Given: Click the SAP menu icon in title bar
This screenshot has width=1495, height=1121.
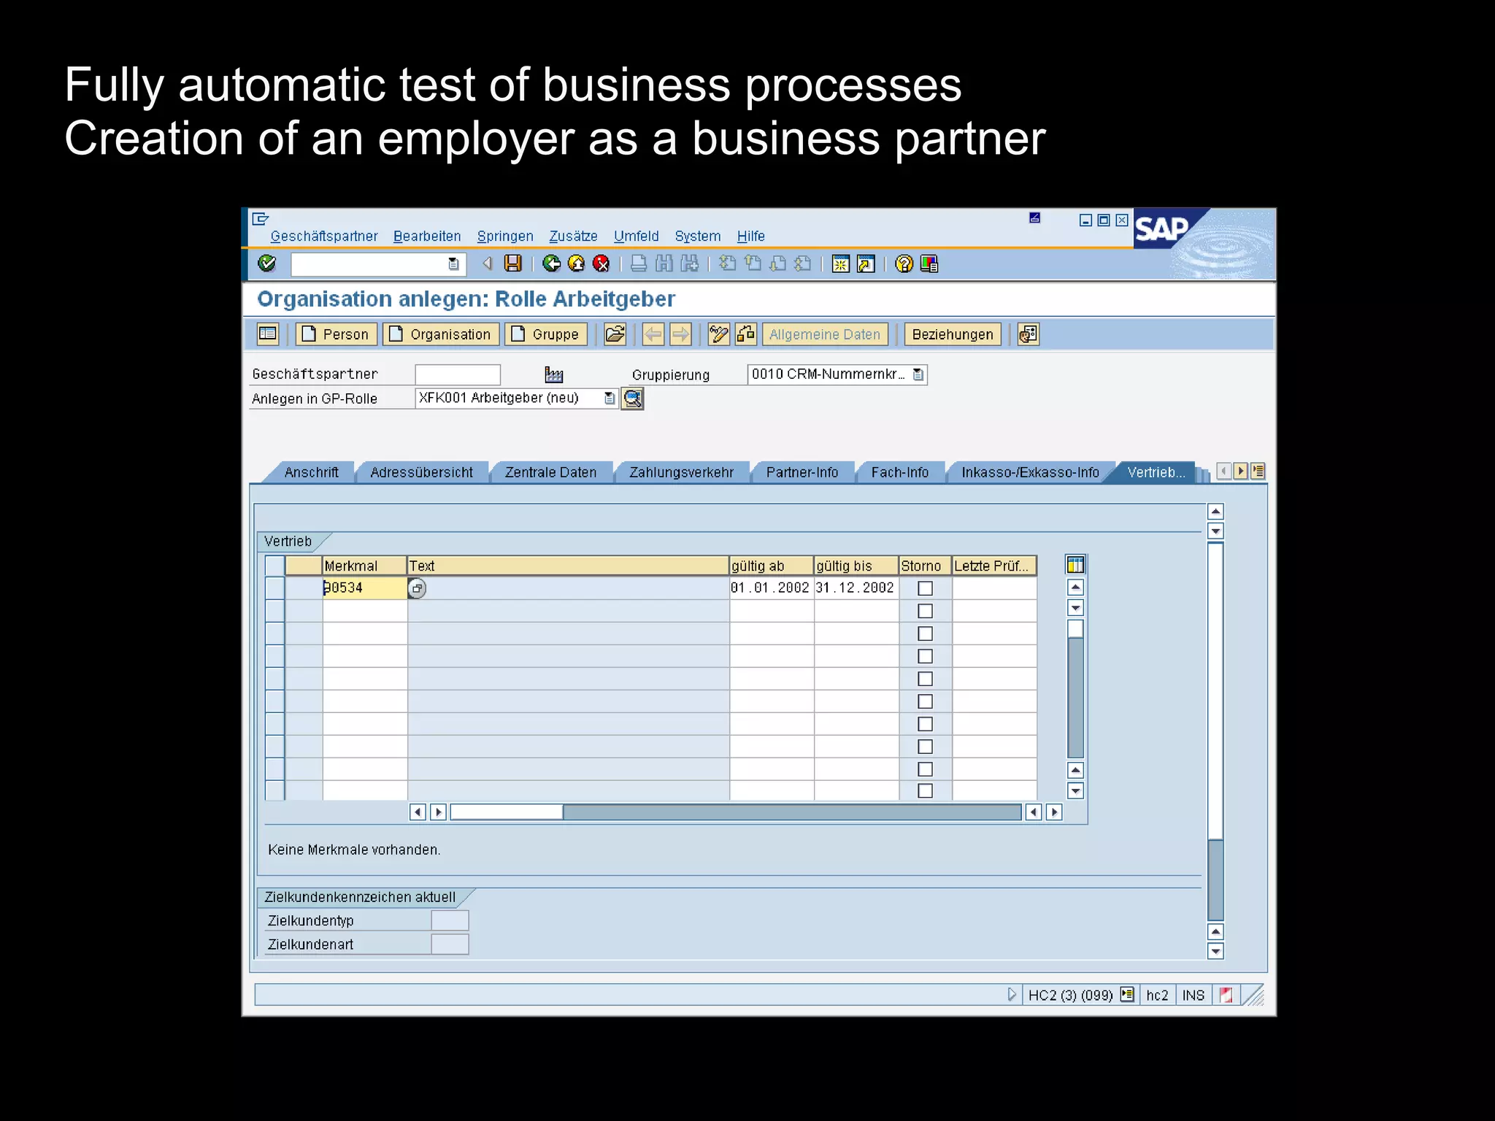Looking at the screenshot, I should click(261, 219).
